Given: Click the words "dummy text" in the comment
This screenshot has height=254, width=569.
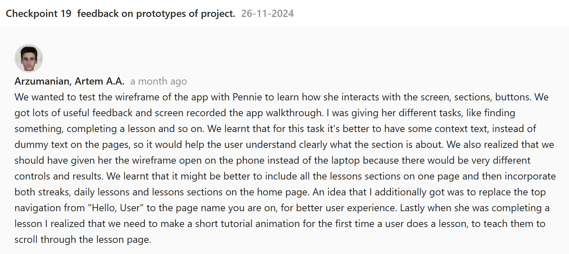Looking at the screenshot, I should (x=41, y=145).
